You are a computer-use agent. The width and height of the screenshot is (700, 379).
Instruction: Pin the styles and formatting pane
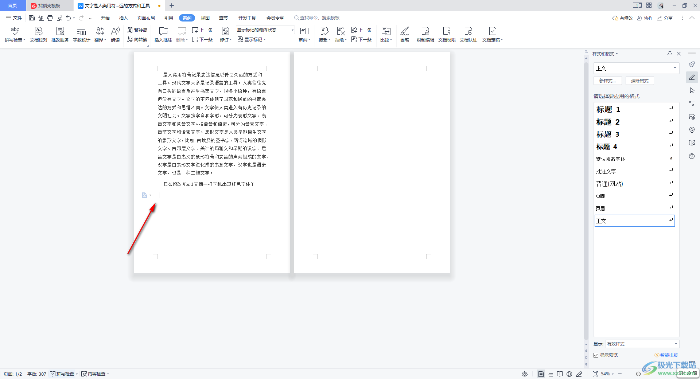coord(670,54)
